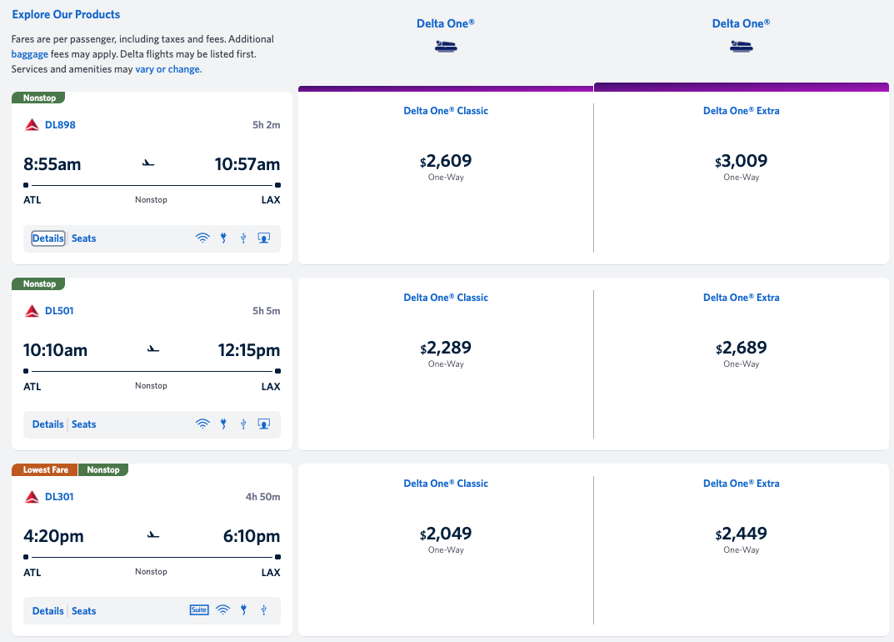The image size is (894, 642).
Task: Open Details for flight DL898
Action: click(48, 238)
